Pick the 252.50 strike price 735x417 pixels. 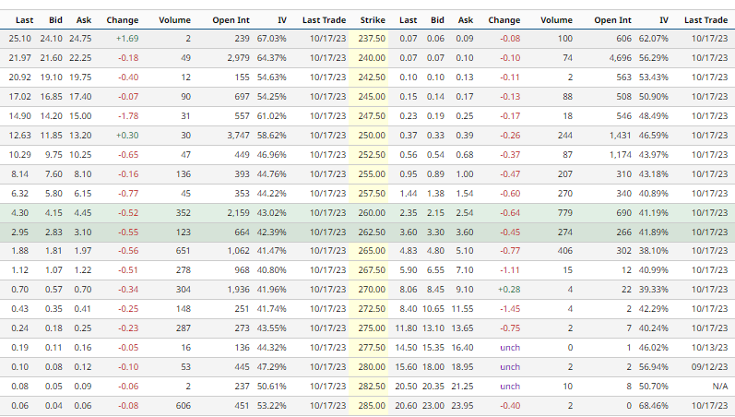click(372, 155)
